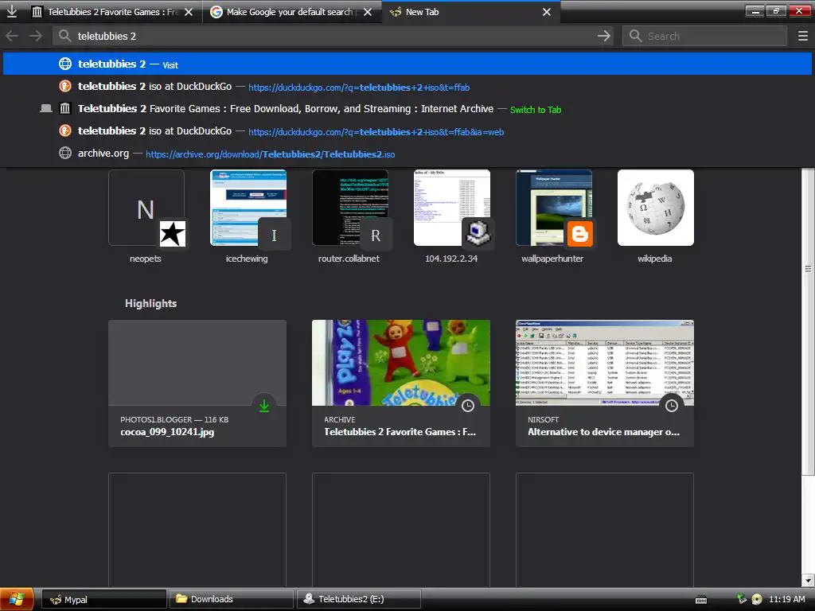This screenshot has height=611, width=815.
Task: Click the green download icon on cocoa card
Action: (x=264, y=405)
